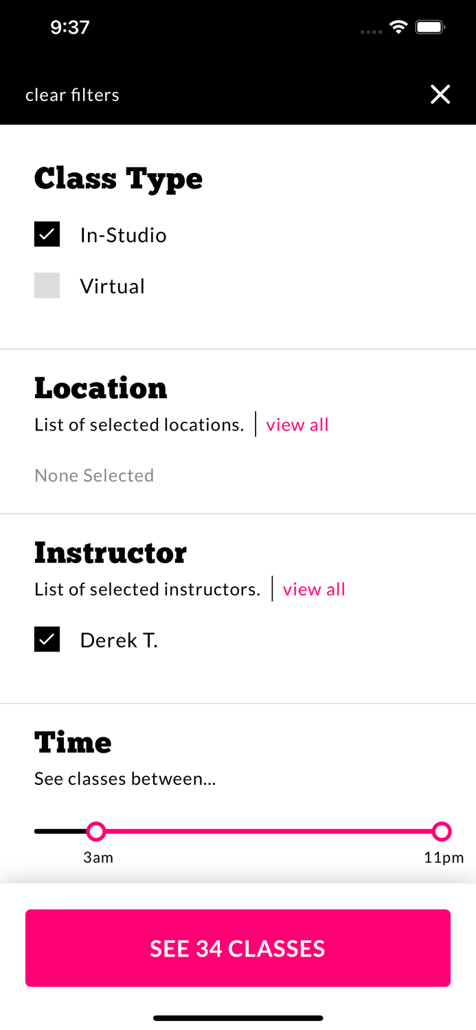Tap the Wi-Fi status icon
476x1030 pixels.
[x=398, y=27]
